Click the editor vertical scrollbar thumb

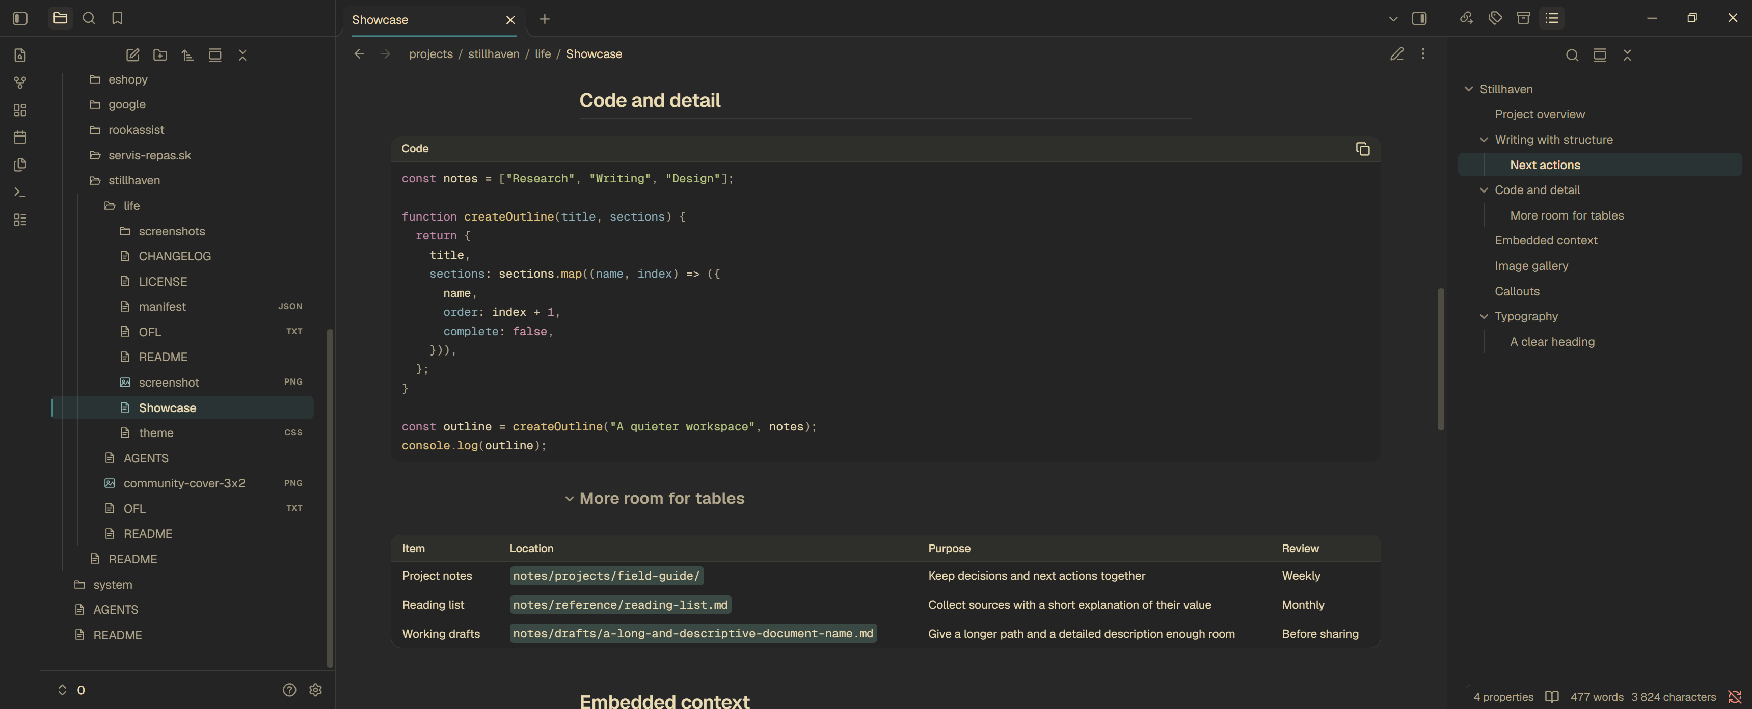coord(1441,359)
